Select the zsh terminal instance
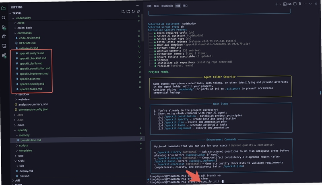Viewport: 322px width, 185px height. pyautogui.click(x=287, y=4)
